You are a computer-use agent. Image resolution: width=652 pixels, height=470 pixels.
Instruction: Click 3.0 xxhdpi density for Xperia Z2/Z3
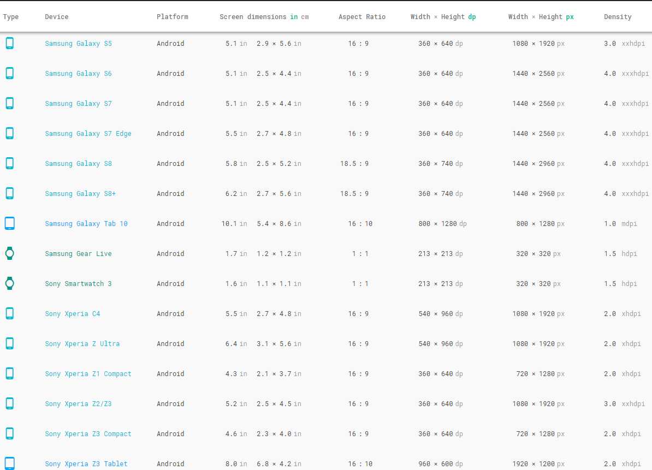click(x=625, y=404)
